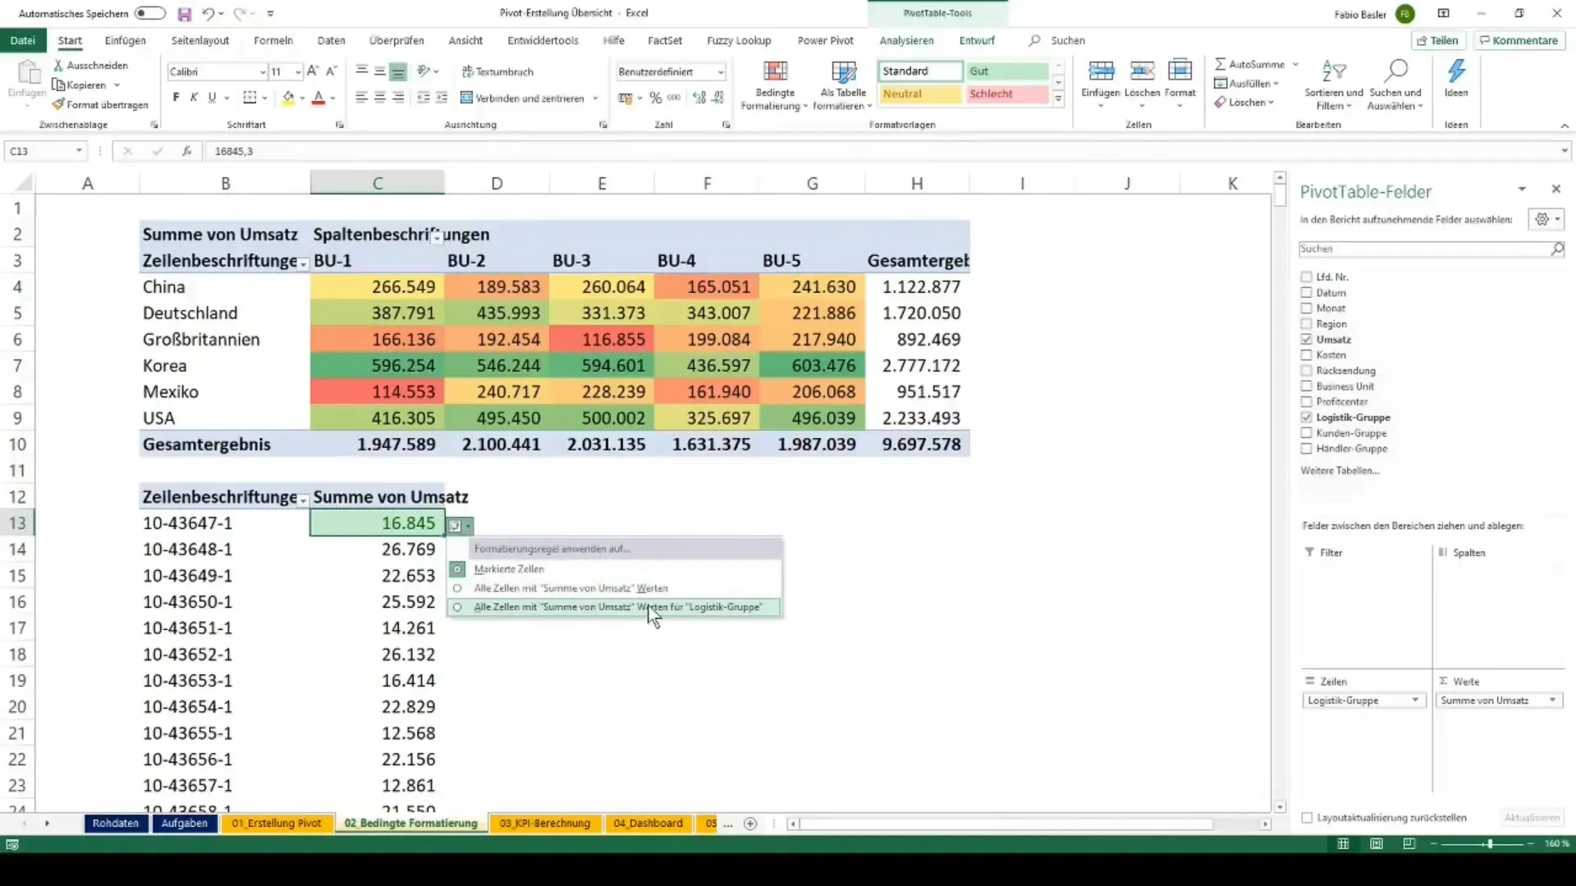This screenshot has height=886, width=1576.
Task: Toggle Automatisches Speichern switch
Action: tap(150, 13)
